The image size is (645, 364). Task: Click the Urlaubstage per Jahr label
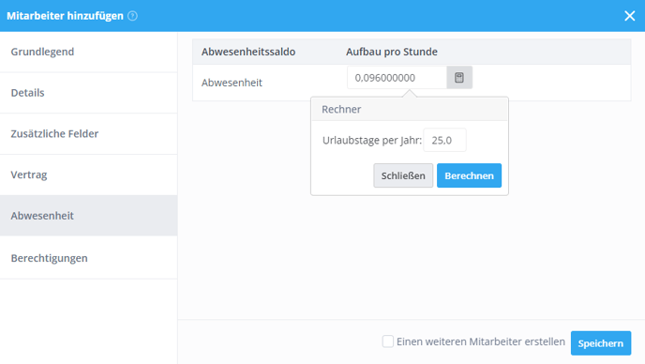pyautogui.click(x=372, y=141)
